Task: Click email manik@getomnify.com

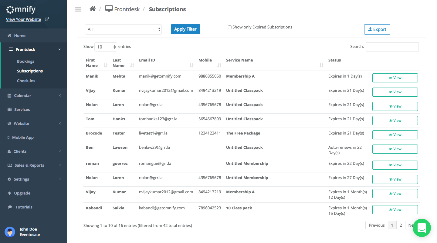Action: click(x=160, y=76)
